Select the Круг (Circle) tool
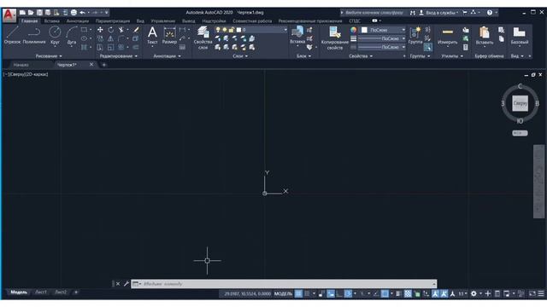This screenshot has height=307, width=547. coord(55,35)
